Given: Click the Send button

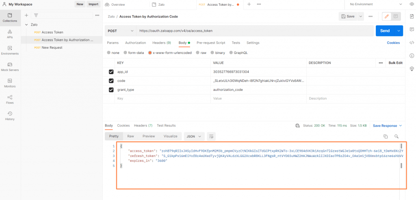Looking at the screenshot, I should 385,31.
